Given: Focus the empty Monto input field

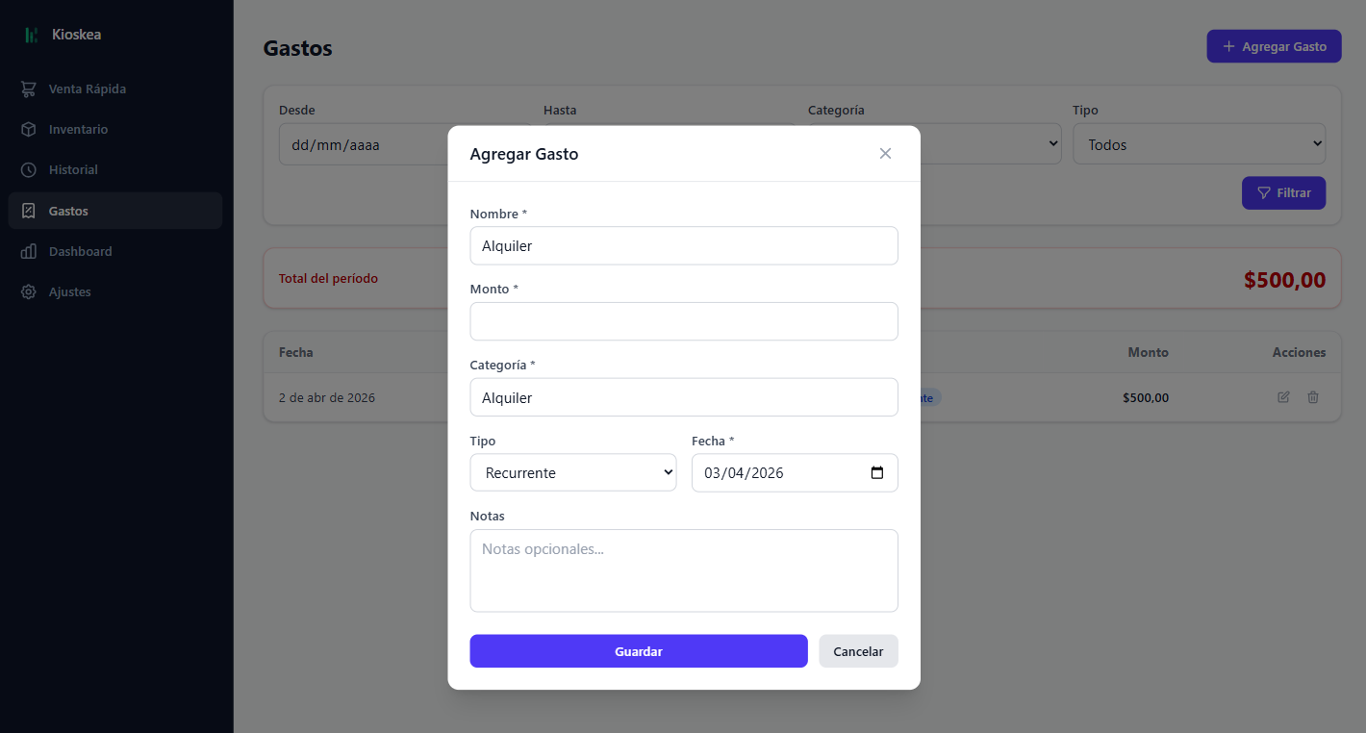Looking at the screenshot, I should (x=683, y=321).
